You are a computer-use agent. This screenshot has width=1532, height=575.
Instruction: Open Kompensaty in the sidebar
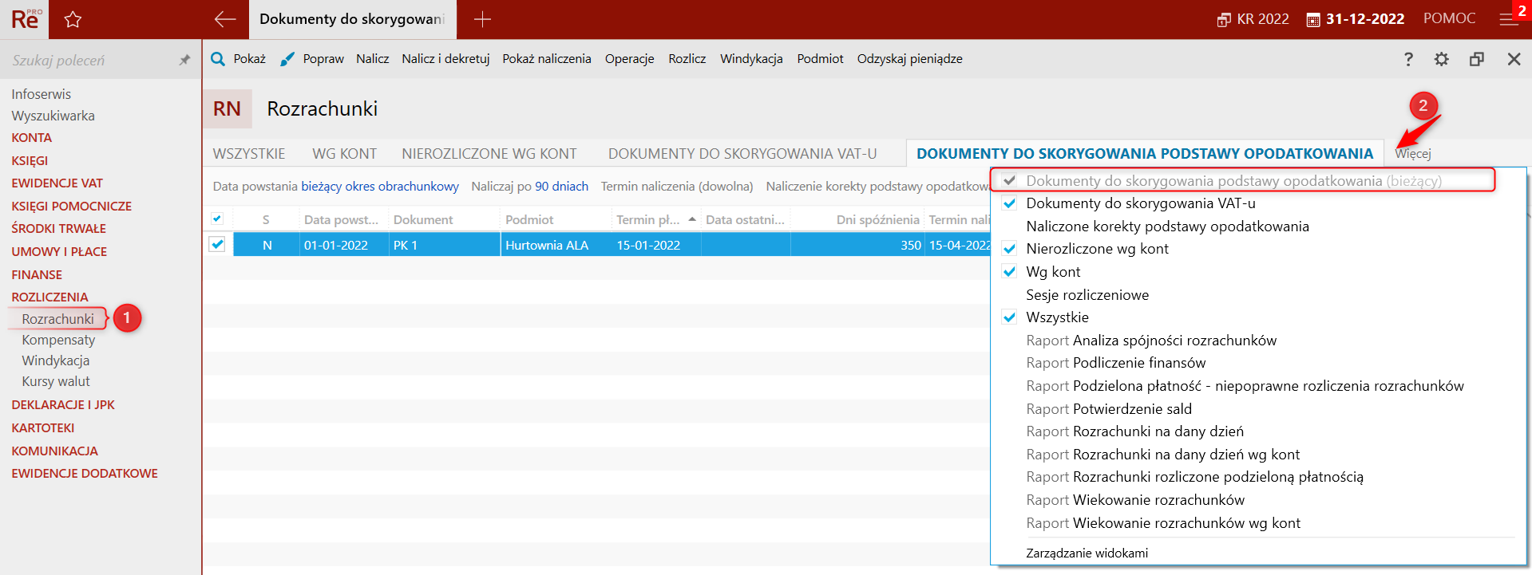click(x=58, y=340)
